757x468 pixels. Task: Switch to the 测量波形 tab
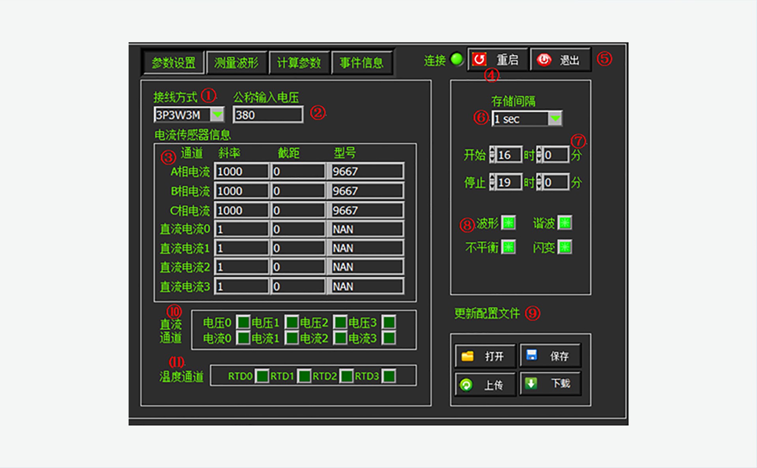click(x=236, y=62)
